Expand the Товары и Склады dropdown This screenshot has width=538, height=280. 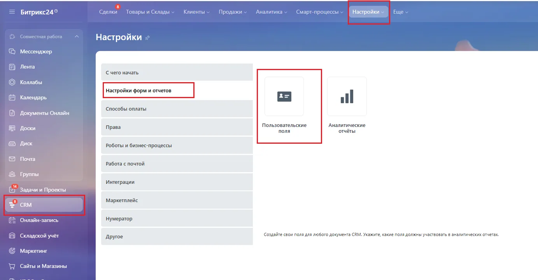pos(150,12)
